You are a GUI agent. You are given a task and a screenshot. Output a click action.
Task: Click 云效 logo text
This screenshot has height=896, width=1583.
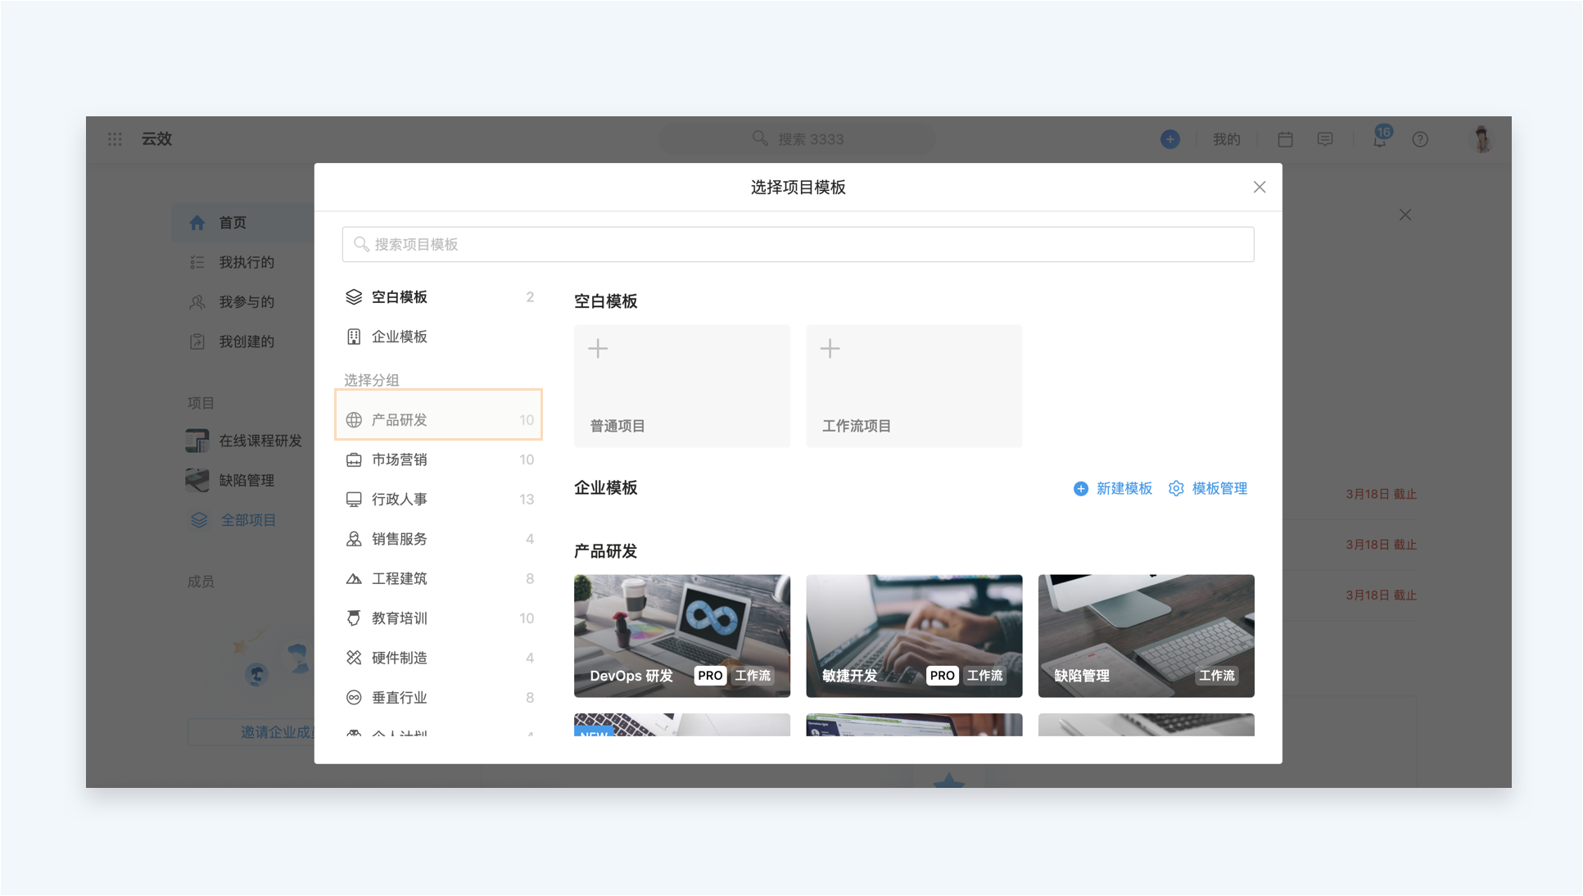[x=156, y=139]
